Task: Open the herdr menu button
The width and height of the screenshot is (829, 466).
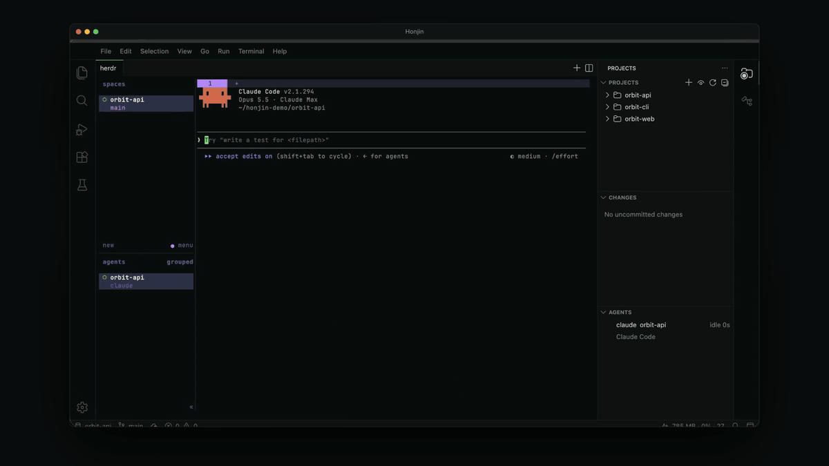Action: pyautogui.click(x=182, y=245)
